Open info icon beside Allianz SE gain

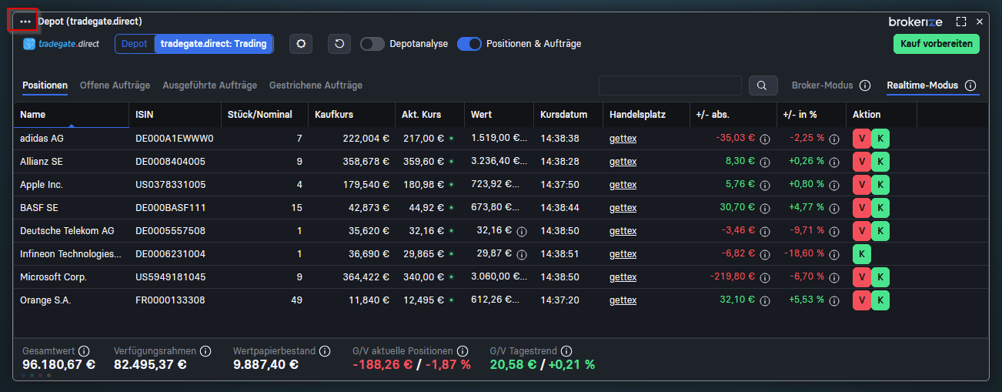click(765, 162)
